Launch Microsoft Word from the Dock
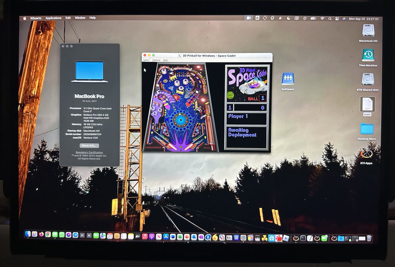The image size is (395, 267). point(172,236)
